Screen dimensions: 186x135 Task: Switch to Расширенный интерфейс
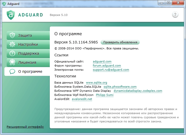click(25, 127)
